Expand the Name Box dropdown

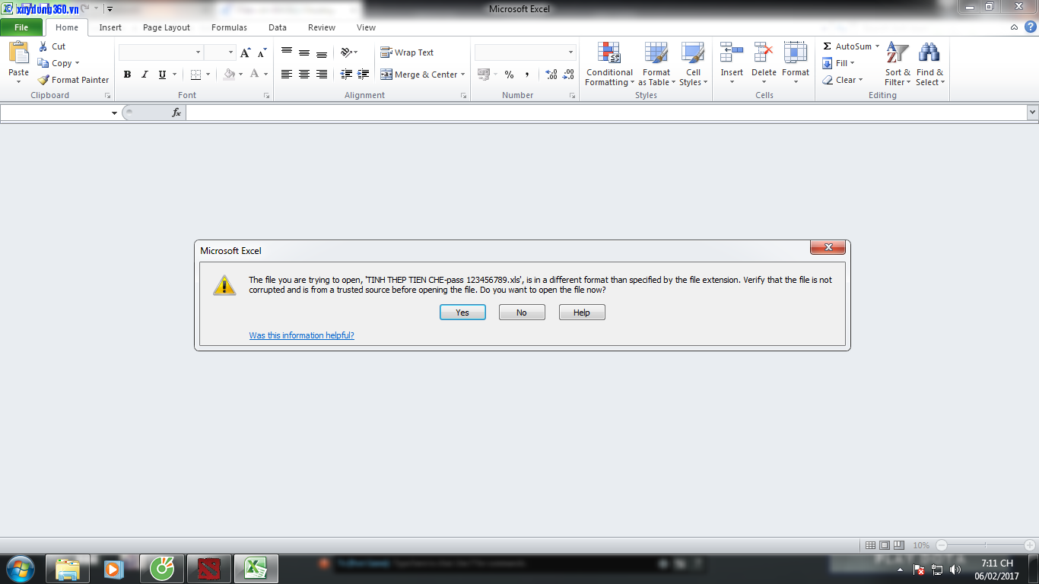(x=115, y=113)
